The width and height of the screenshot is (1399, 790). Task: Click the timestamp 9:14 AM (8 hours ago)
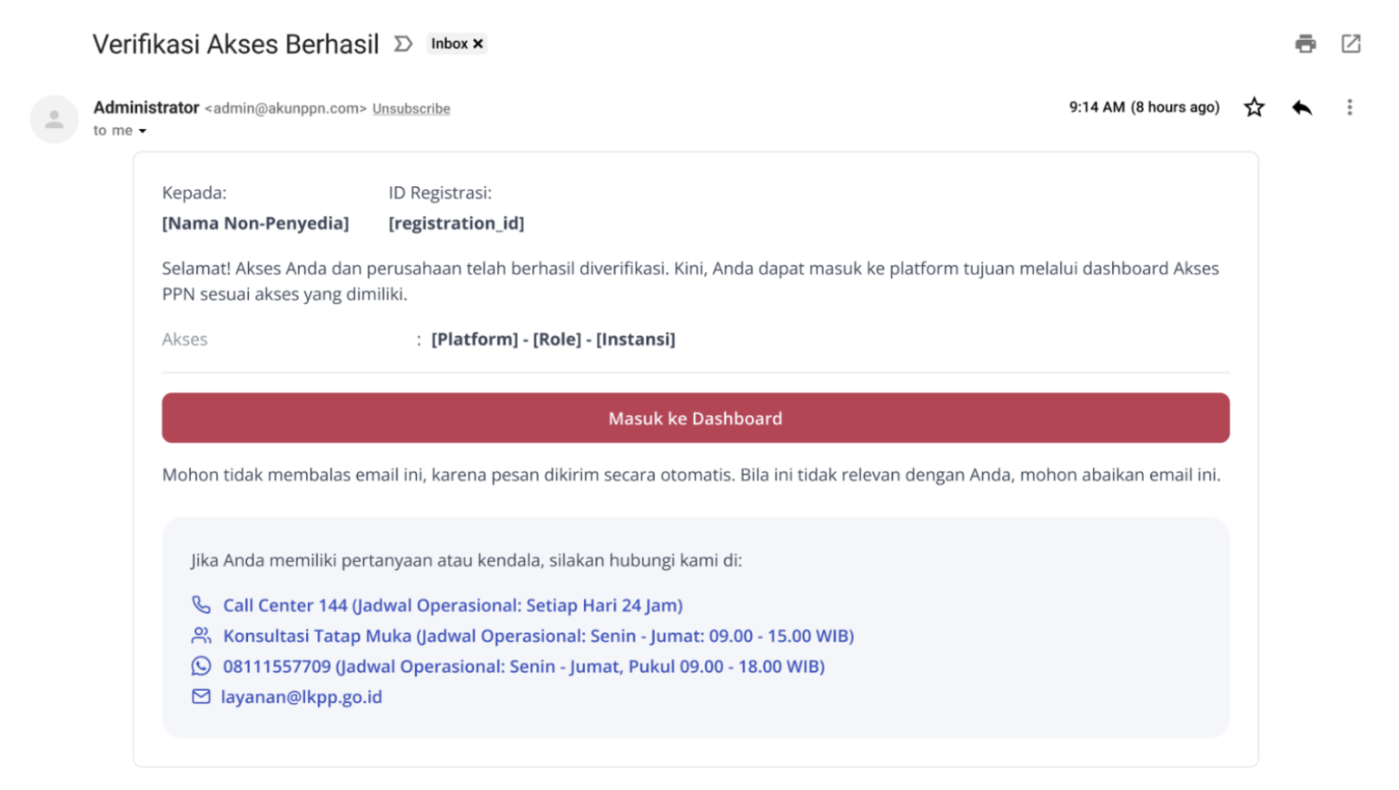click(1144, 107)
